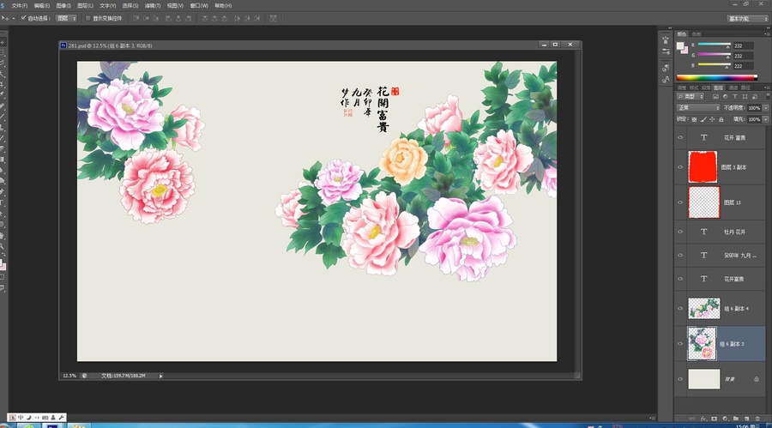Lock position cross-arrows icon

tap(712, 119)
